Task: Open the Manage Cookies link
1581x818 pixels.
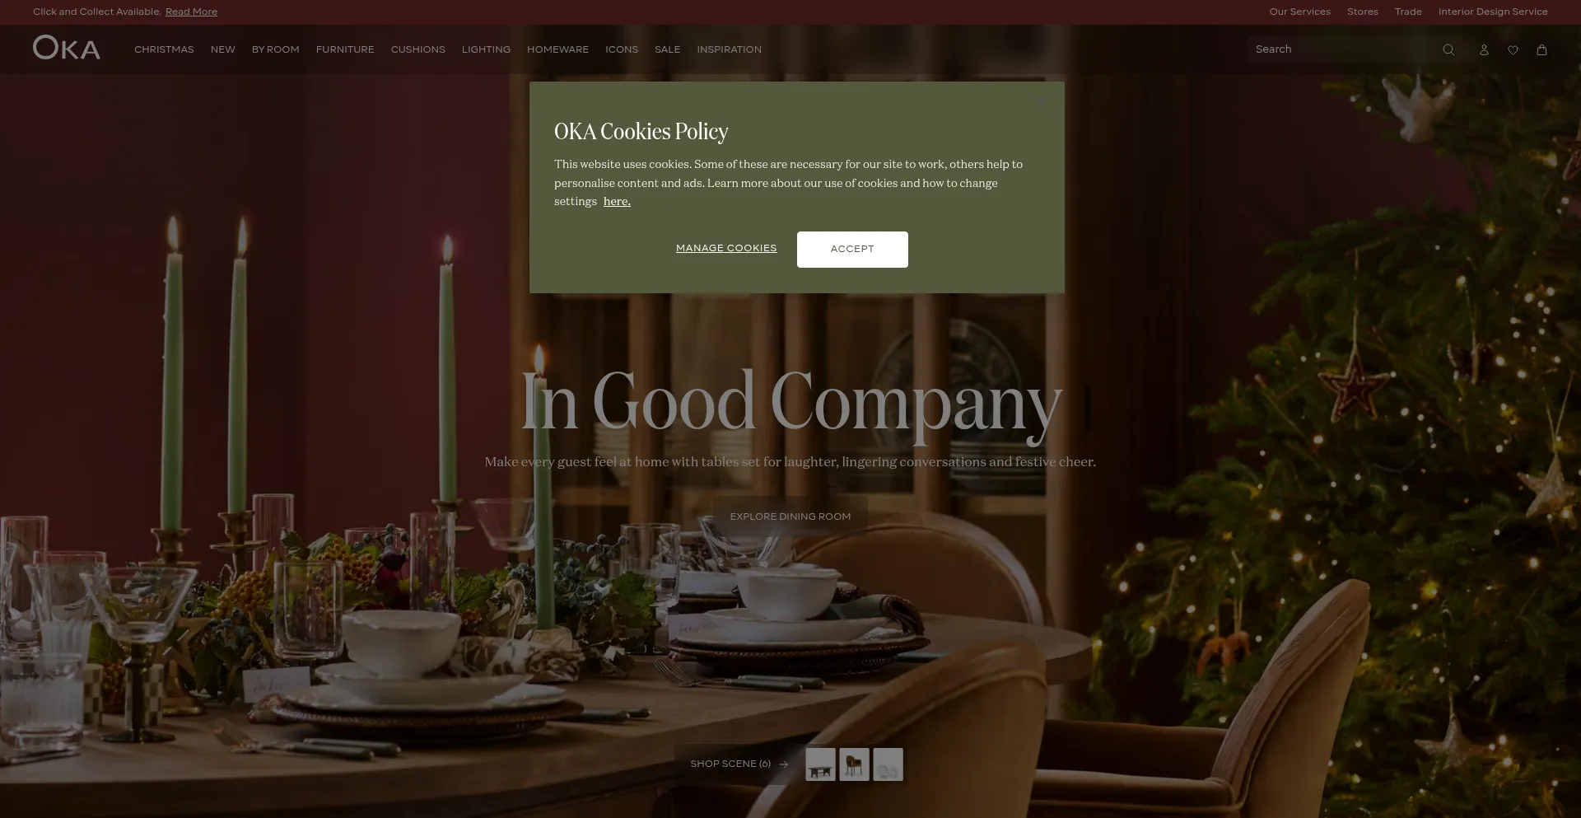Action: (726, 249)
